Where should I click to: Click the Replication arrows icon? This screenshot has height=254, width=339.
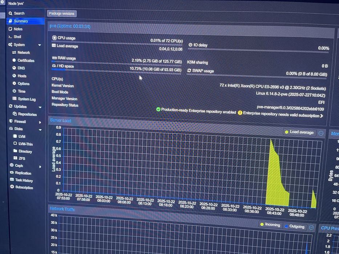click(12, 172)
